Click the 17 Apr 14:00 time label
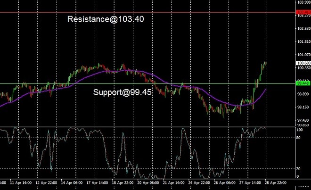The width and height of the screenshot is (311, 190). click(x=97, y=182)
